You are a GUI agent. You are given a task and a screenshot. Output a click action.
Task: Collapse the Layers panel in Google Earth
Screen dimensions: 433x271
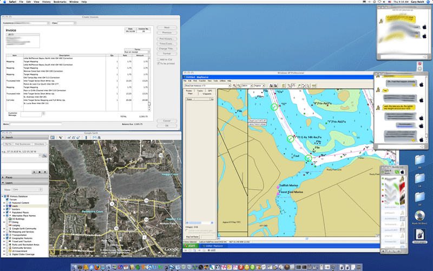pos(3,183)
